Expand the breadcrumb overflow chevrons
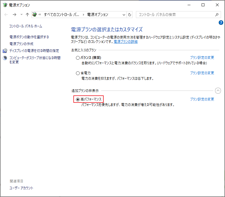 point(40,15)
